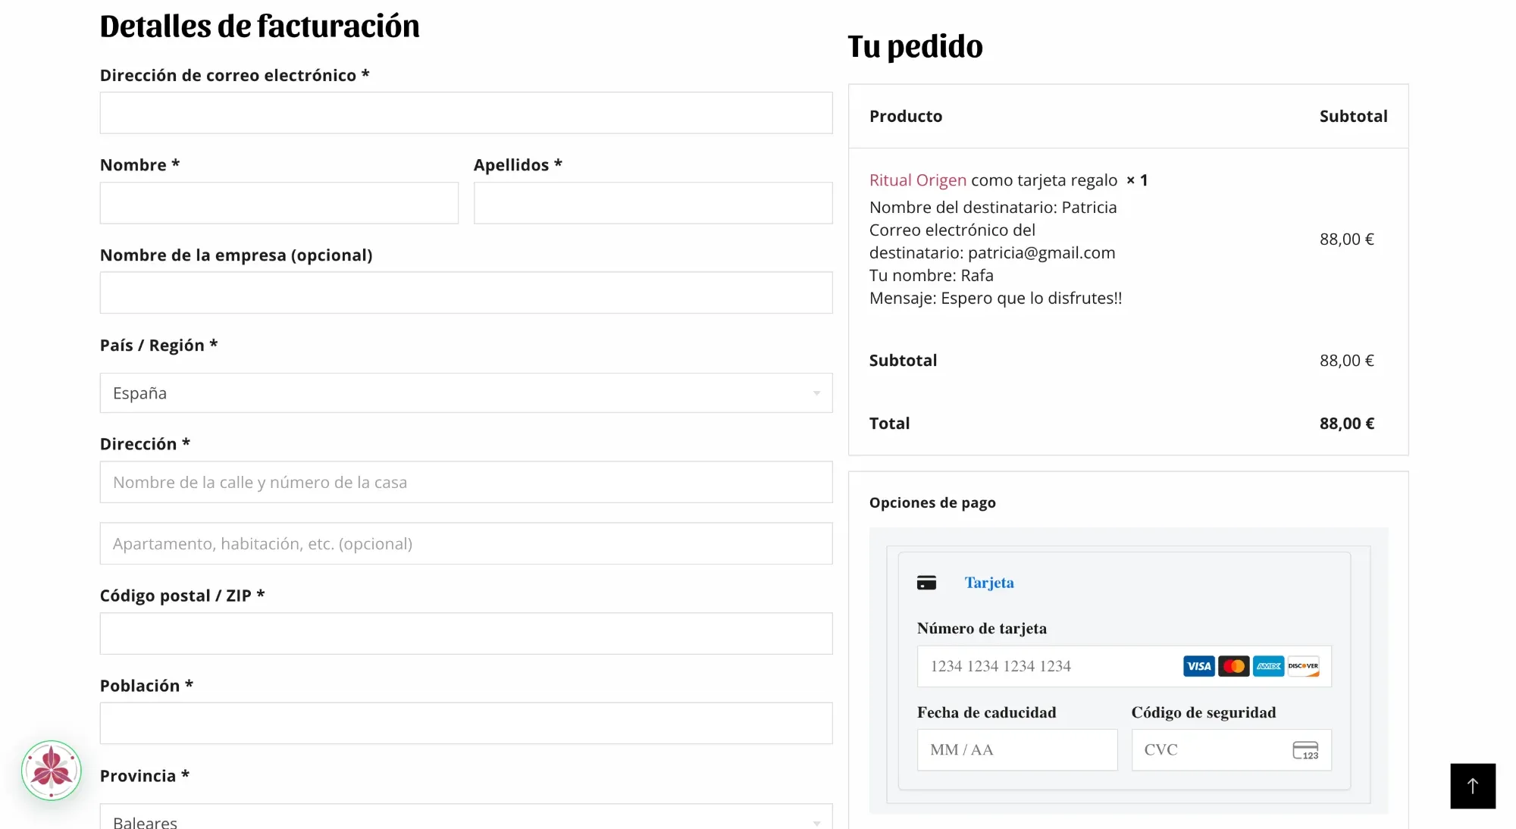Image resolution: width=1516 pixels, height=829 pixels.
Task: Click the 'Código de seguridad' label
Action: [x=1204, y=712]
